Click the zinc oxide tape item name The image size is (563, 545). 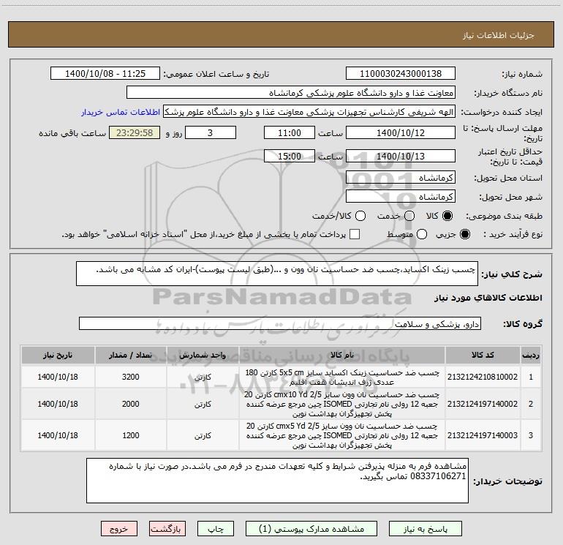tap(342, 377)
